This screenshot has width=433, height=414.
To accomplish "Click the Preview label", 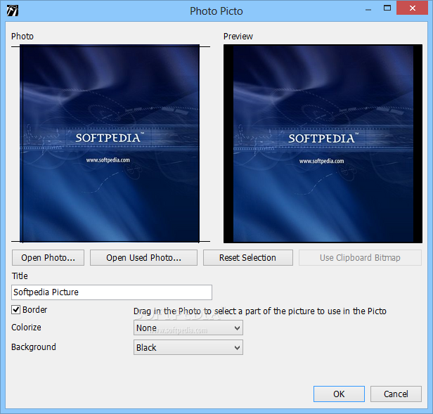I will point(238,36).
